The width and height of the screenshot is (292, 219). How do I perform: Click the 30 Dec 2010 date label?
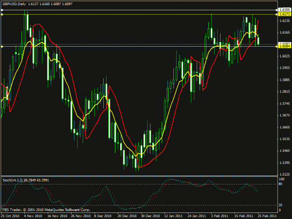[x=150, y=216]
